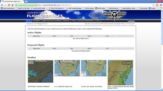Click Active Flights ETA column header

click(107, 36)
